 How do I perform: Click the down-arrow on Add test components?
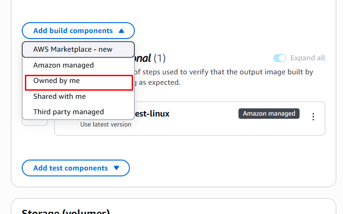116,168
